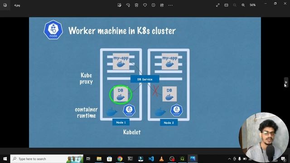
Task: Delete the photo with trash icon
Action: pyautogui.click(x=136, y=5)
